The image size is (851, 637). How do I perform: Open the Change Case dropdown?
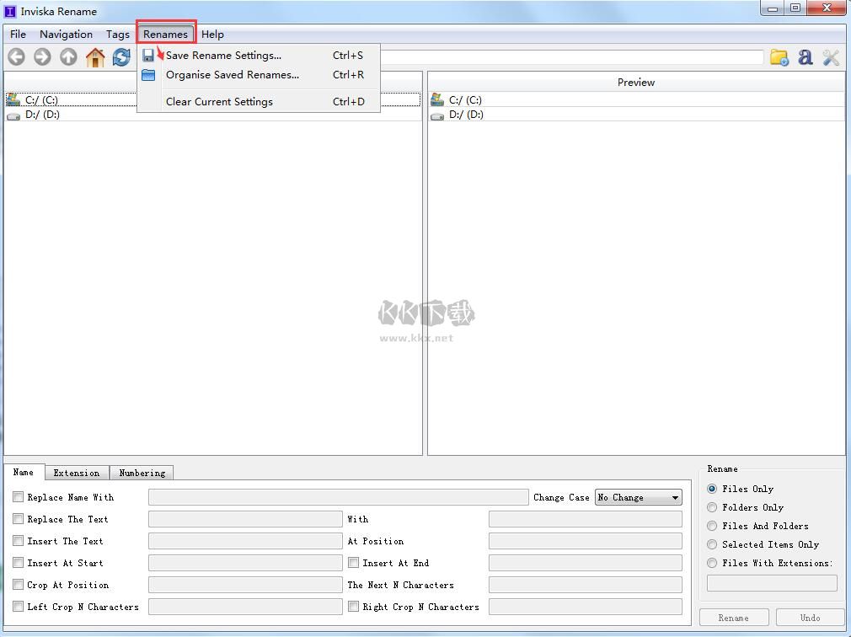[639, 497]
